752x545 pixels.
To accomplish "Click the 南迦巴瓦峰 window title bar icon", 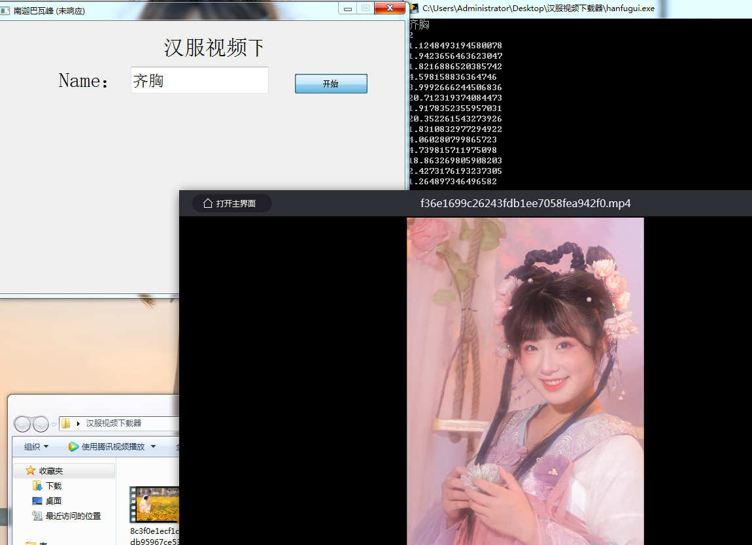I will (5, 10).
